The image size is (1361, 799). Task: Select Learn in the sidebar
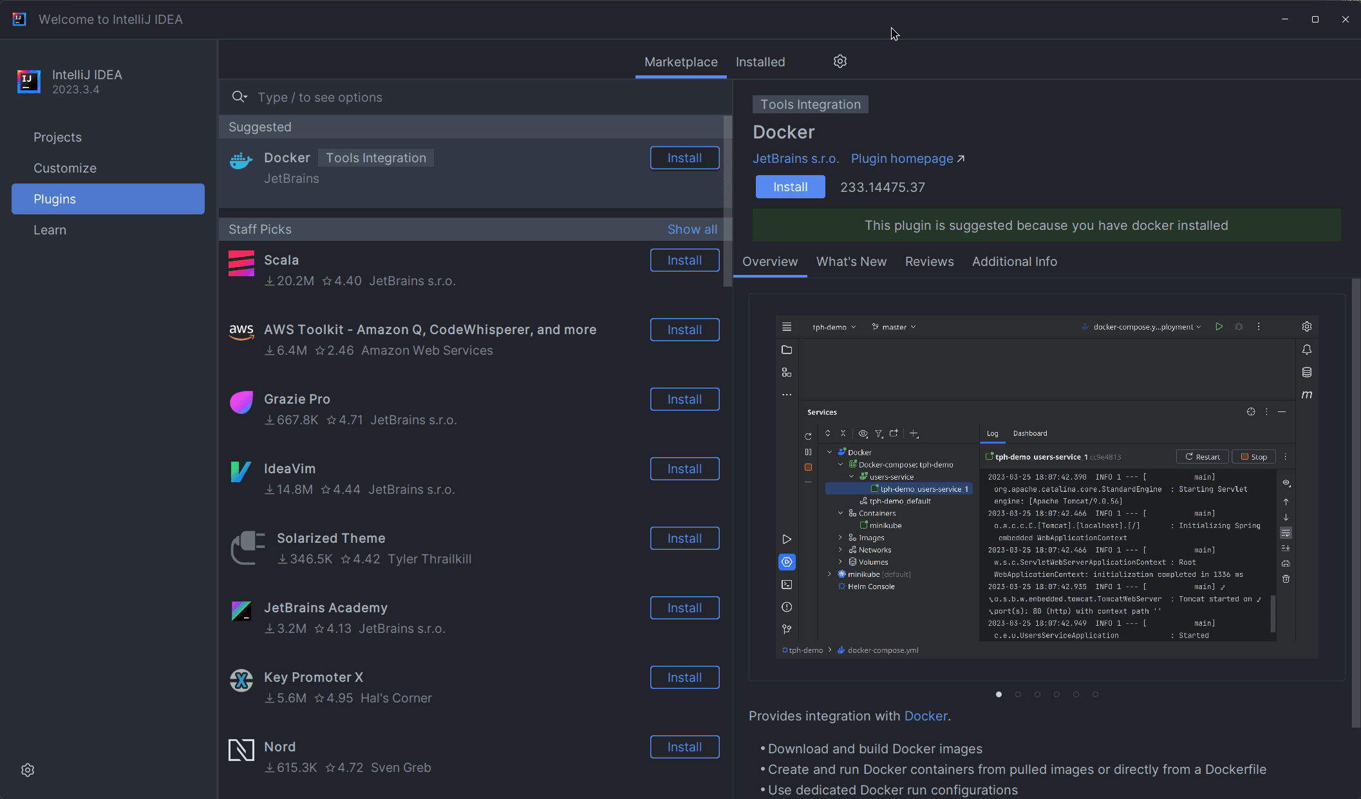pyautogui.click(x=108, y=230)
